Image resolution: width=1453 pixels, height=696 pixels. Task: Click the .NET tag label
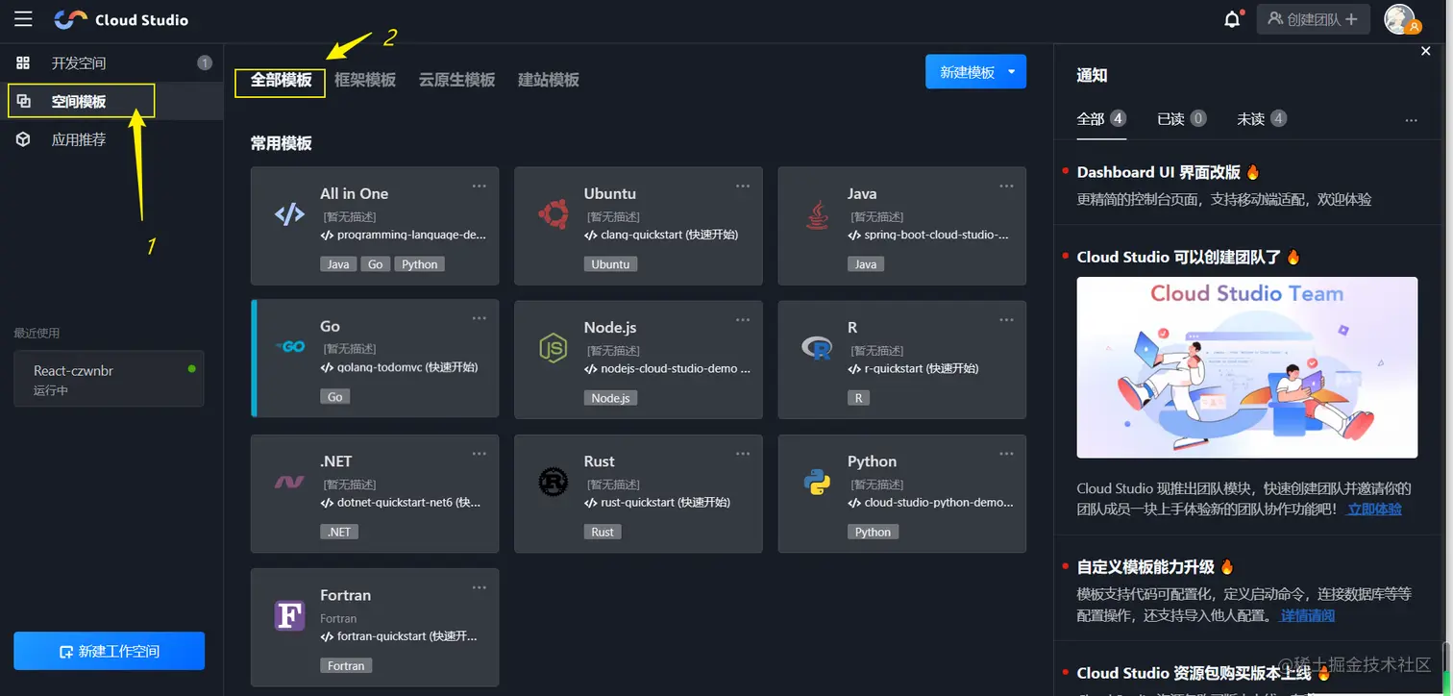(339, 532)
